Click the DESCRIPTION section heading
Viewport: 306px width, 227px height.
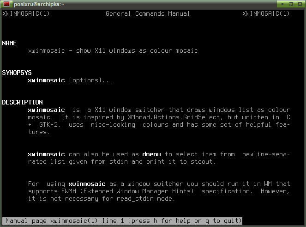pyautogui.click(x=22, y=102)
